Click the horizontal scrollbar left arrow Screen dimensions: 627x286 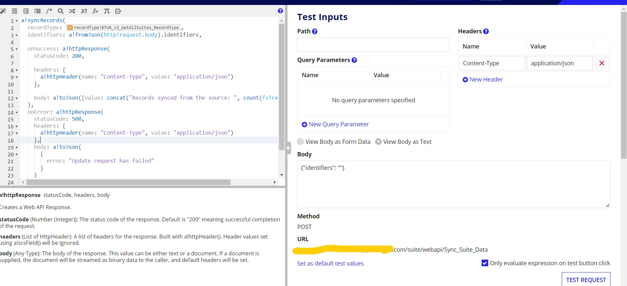click(x=23, y=182)
